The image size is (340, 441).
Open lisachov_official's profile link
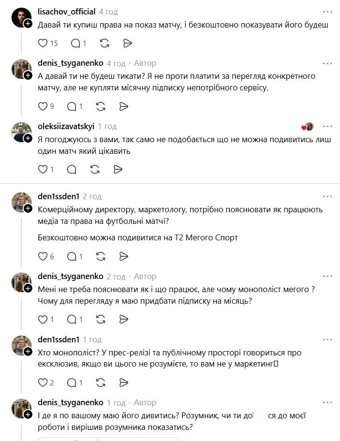click(x=66, y=12)
